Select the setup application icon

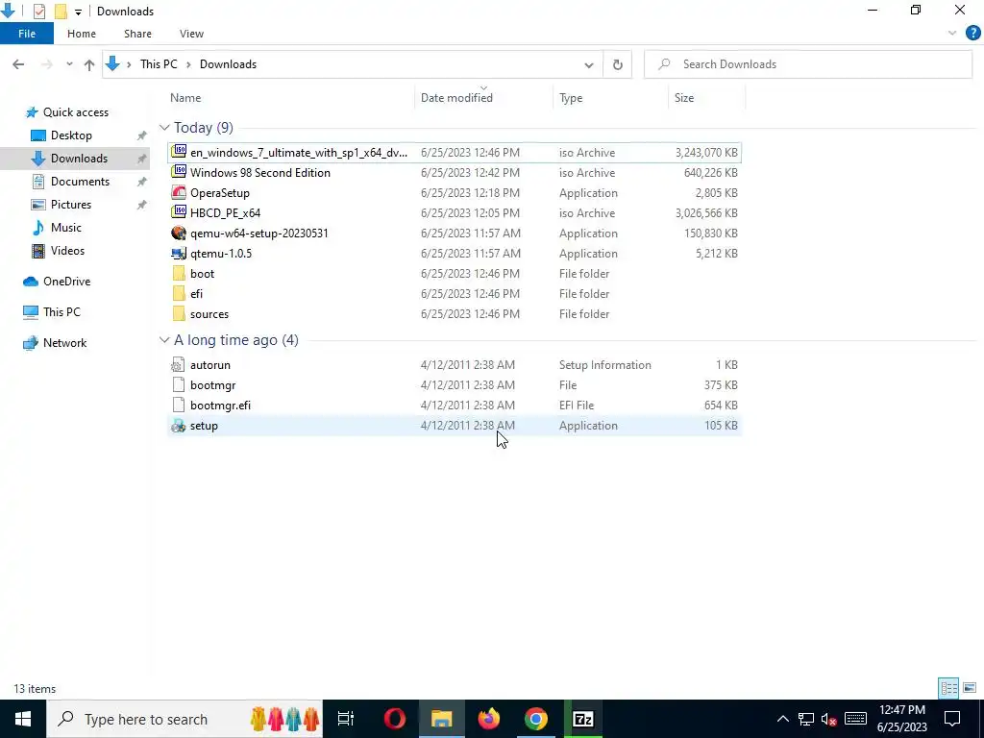point(179,426)
